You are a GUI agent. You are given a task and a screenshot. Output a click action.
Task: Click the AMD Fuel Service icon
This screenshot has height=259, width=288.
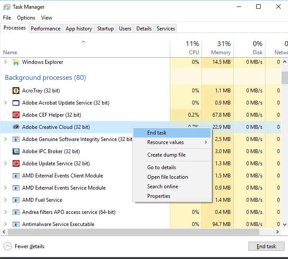pyautogui.click(x=16, y=200)
